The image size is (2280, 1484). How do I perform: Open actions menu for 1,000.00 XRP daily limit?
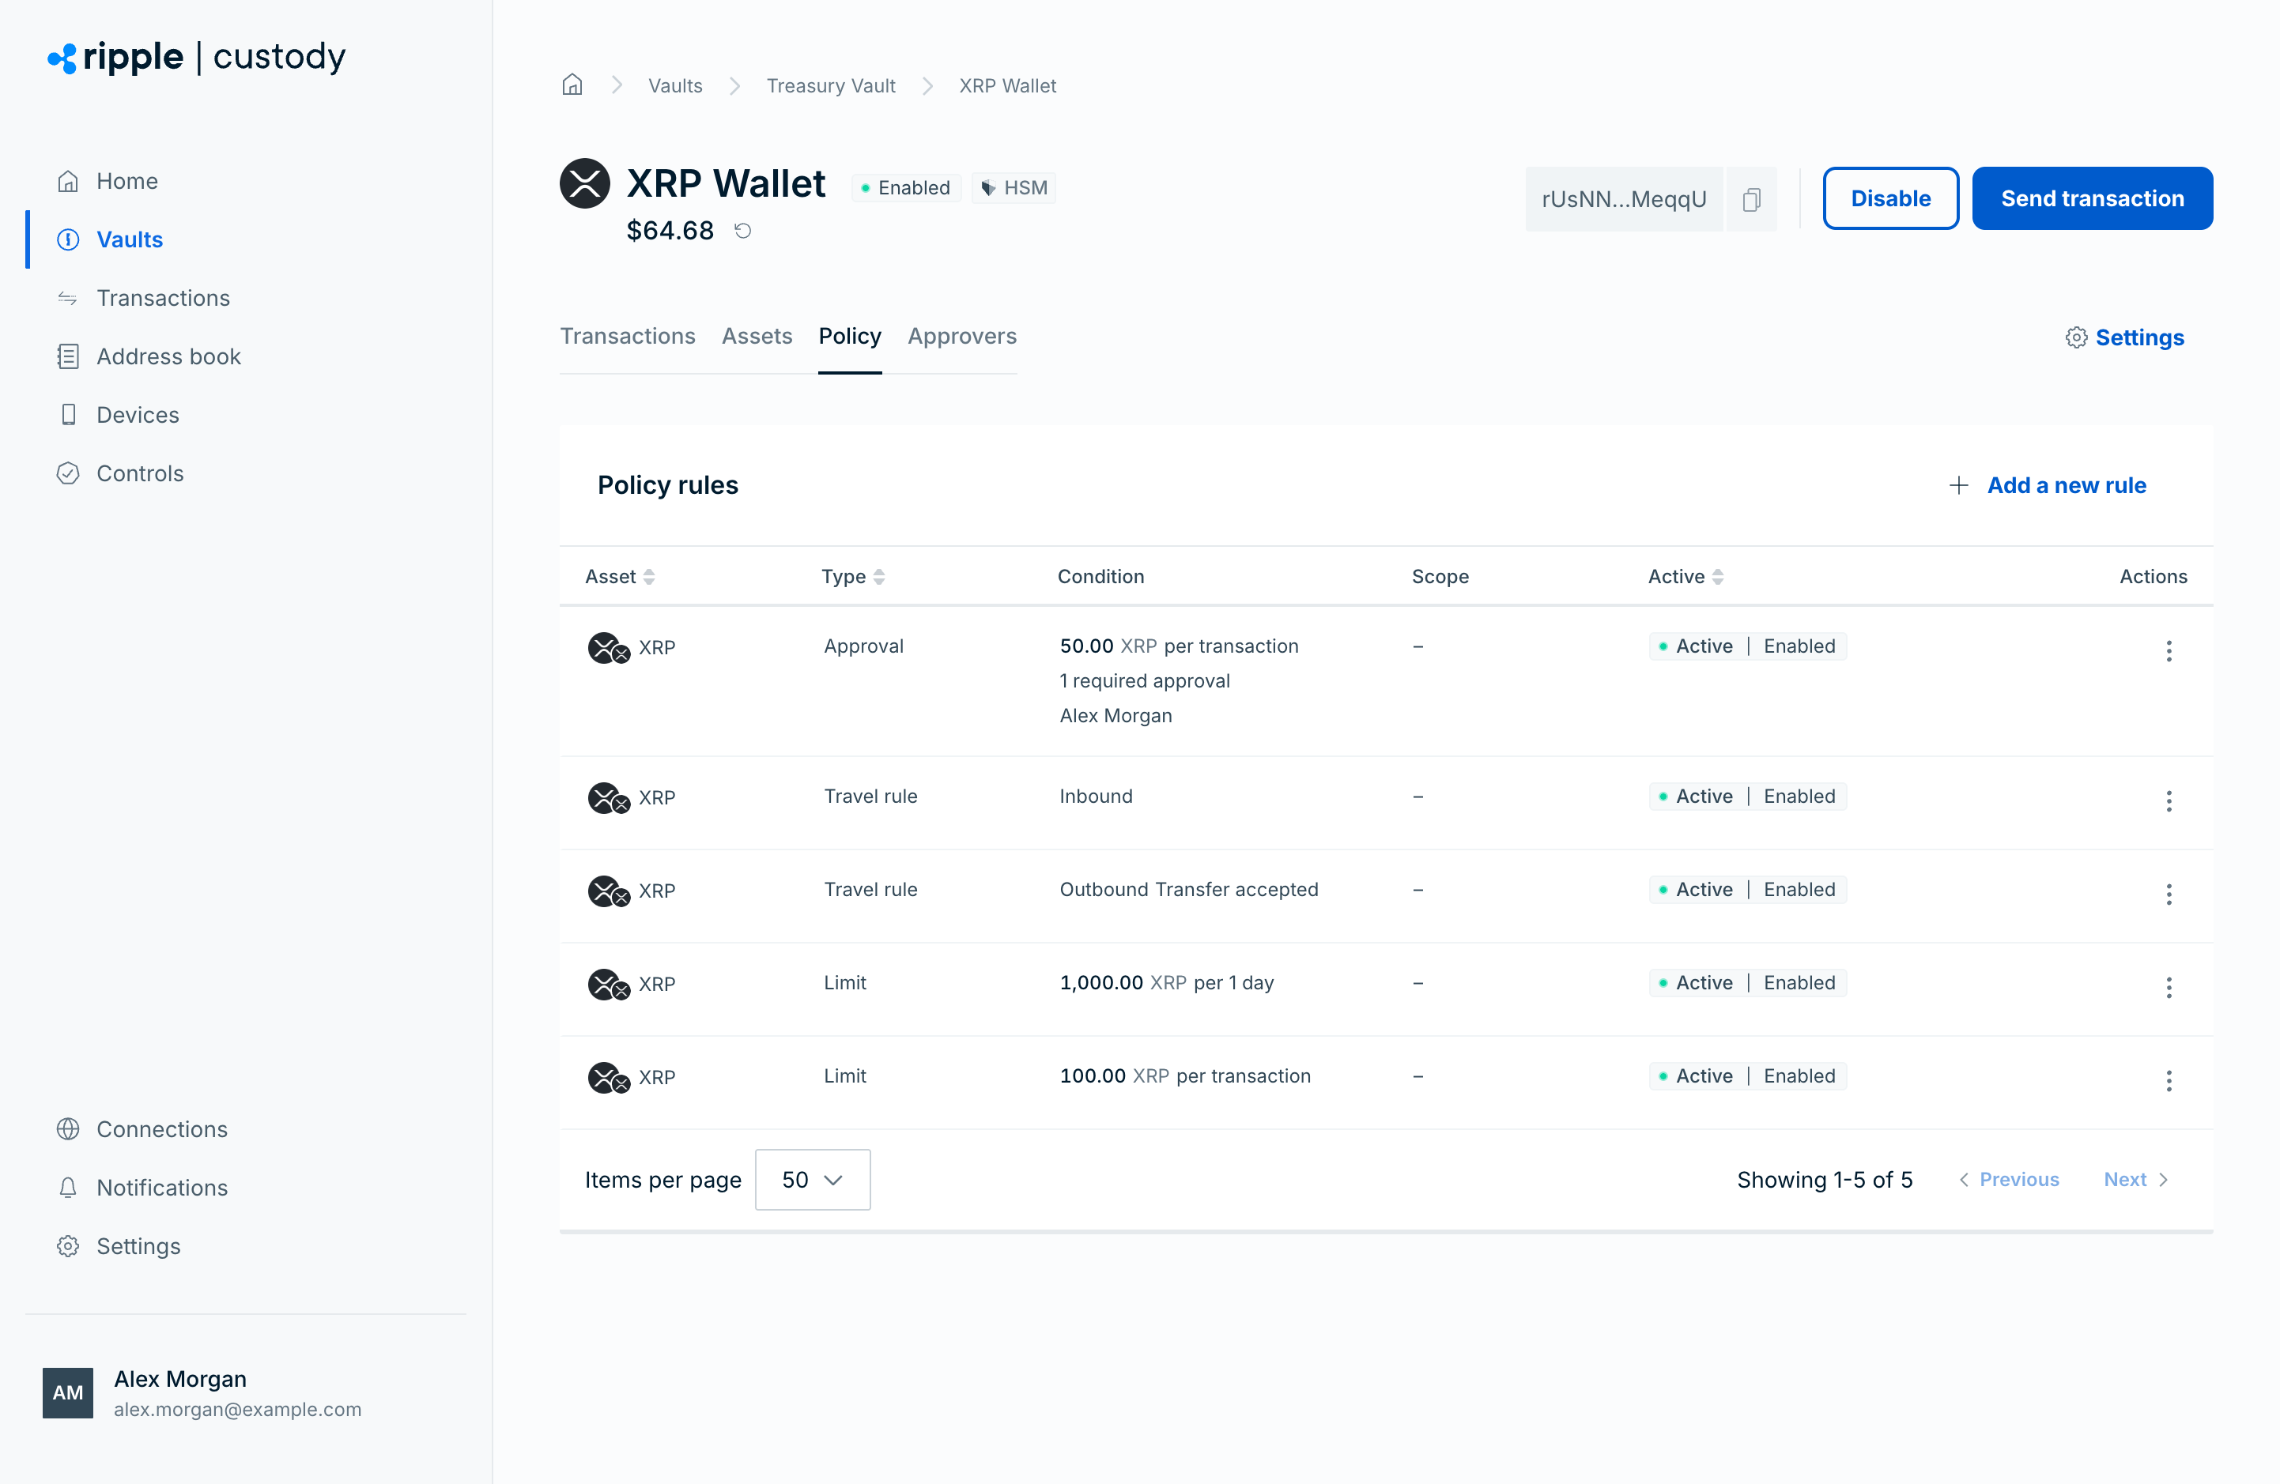2169,987
